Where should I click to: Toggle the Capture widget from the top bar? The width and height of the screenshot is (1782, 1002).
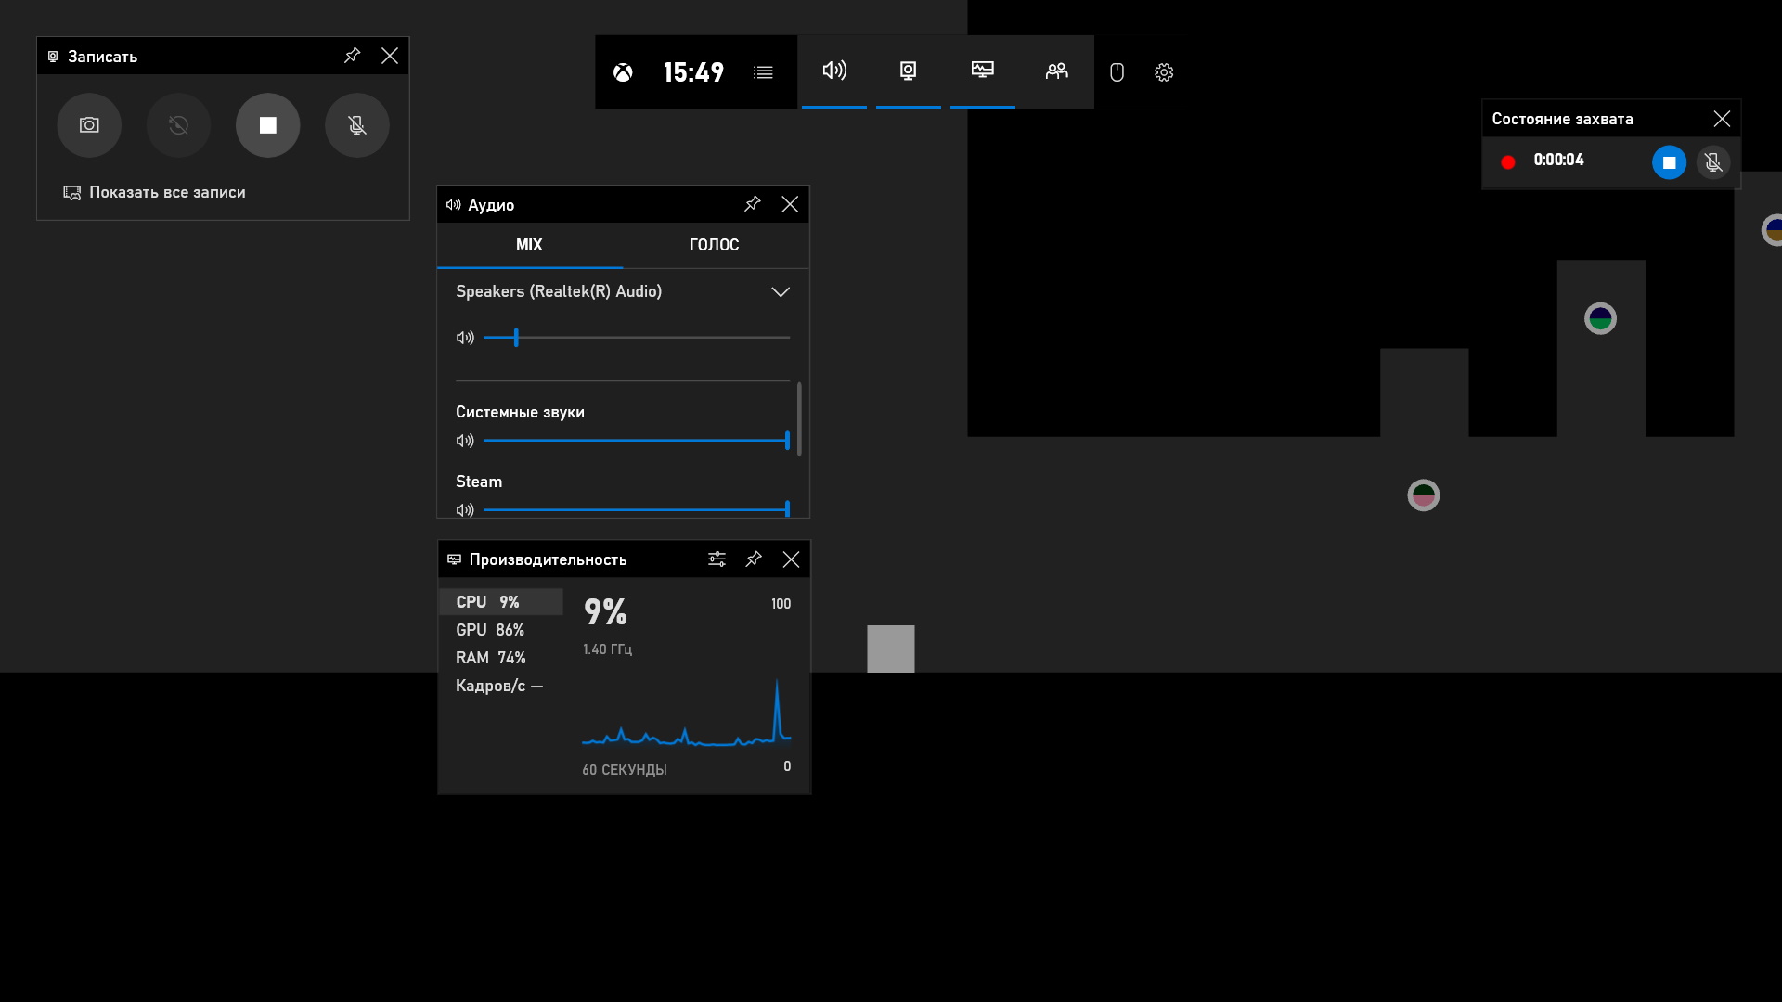click(909, 71)
